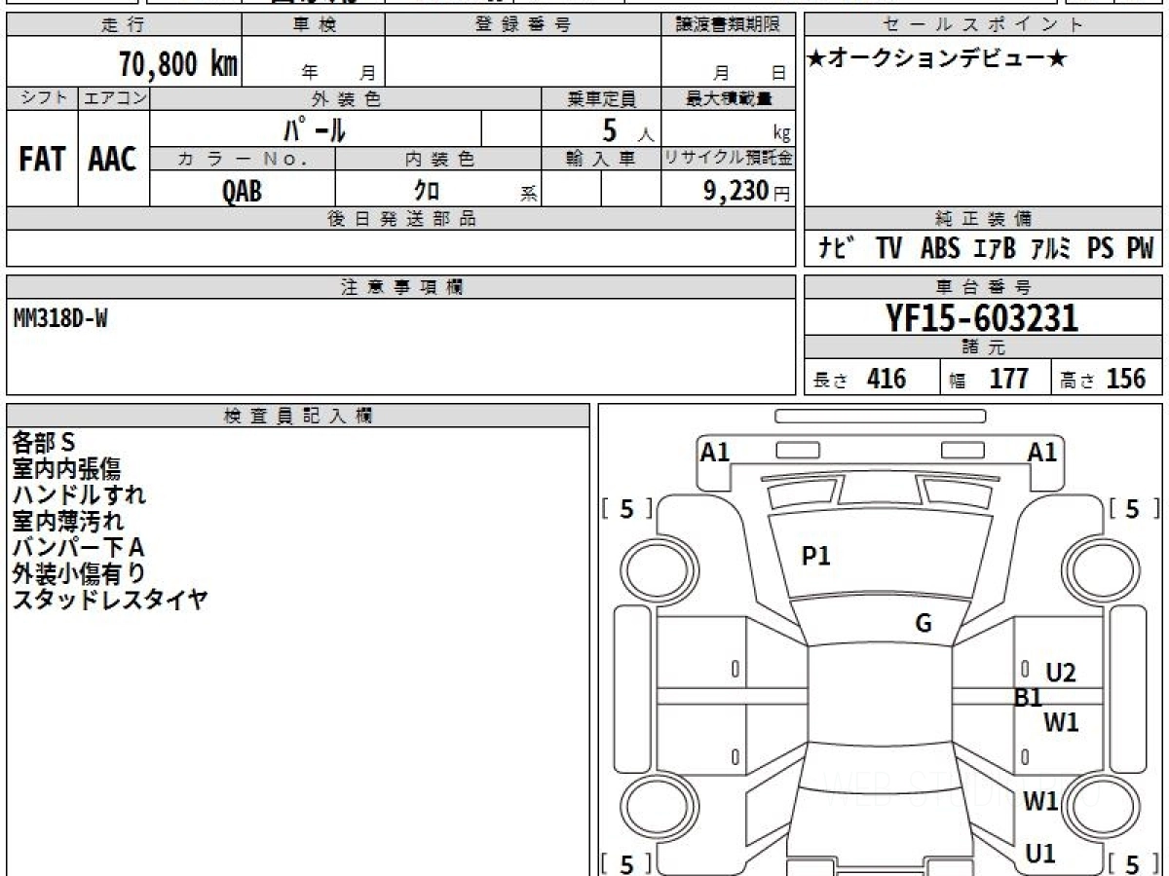The width and height of the screenshot is (1169, 876).
Task: Select the シフト column label
Action: (x=42, y=98)
